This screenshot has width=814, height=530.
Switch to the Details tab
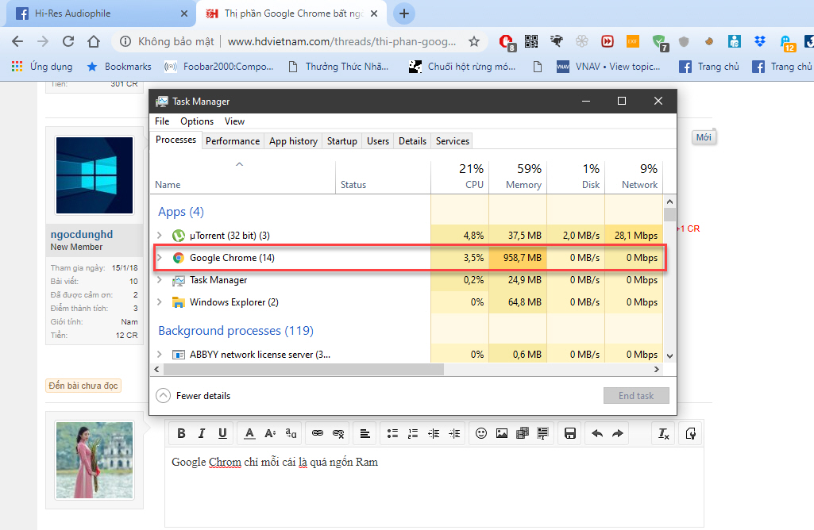tap(412, 141)
